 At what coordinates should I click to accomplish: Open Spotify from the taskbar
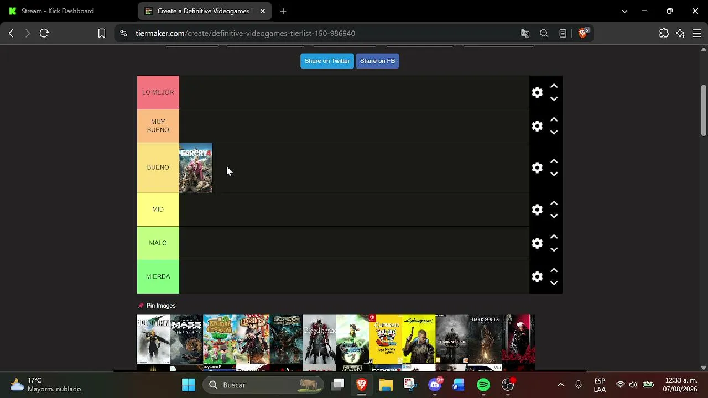483,385
